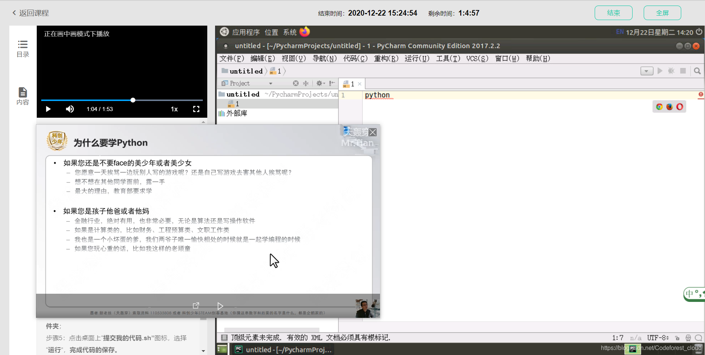Open the 导航(N) menu
This screenshot has width=705, height=355.
click(x=325, y=59)
